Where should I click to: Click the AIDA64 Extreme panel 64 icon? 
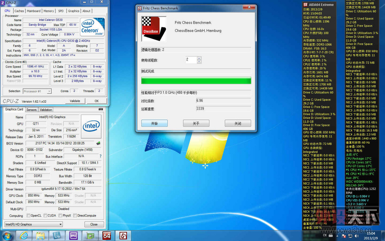305,5
